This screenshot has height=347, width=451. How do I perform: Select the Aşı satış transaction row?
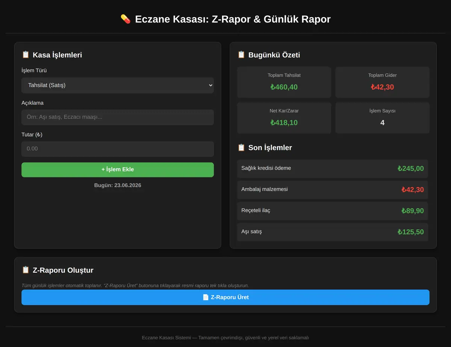point(333,232)
